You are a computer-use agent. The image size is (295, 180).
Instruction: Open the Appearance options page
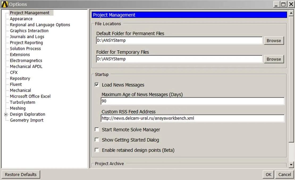[21, 19]
